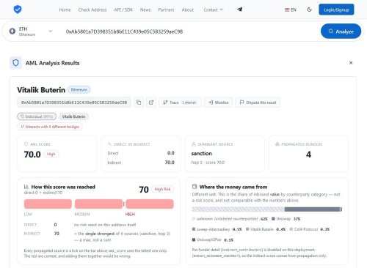Click the blue shield logo in the header
This screenshot has width=367, height=268.
(18, 10)
